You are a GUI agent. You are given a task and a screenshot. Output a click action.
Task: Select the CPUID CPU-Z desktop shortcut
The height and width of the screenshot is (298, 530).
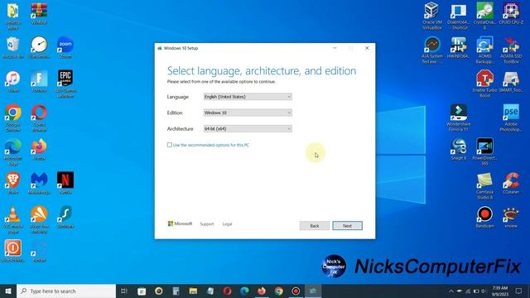511,13
